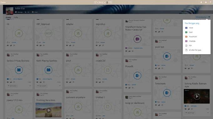Screen dimensions: 213x119
Task: Click the PowerPoint icon in filter list
Action: pos(186,37)
